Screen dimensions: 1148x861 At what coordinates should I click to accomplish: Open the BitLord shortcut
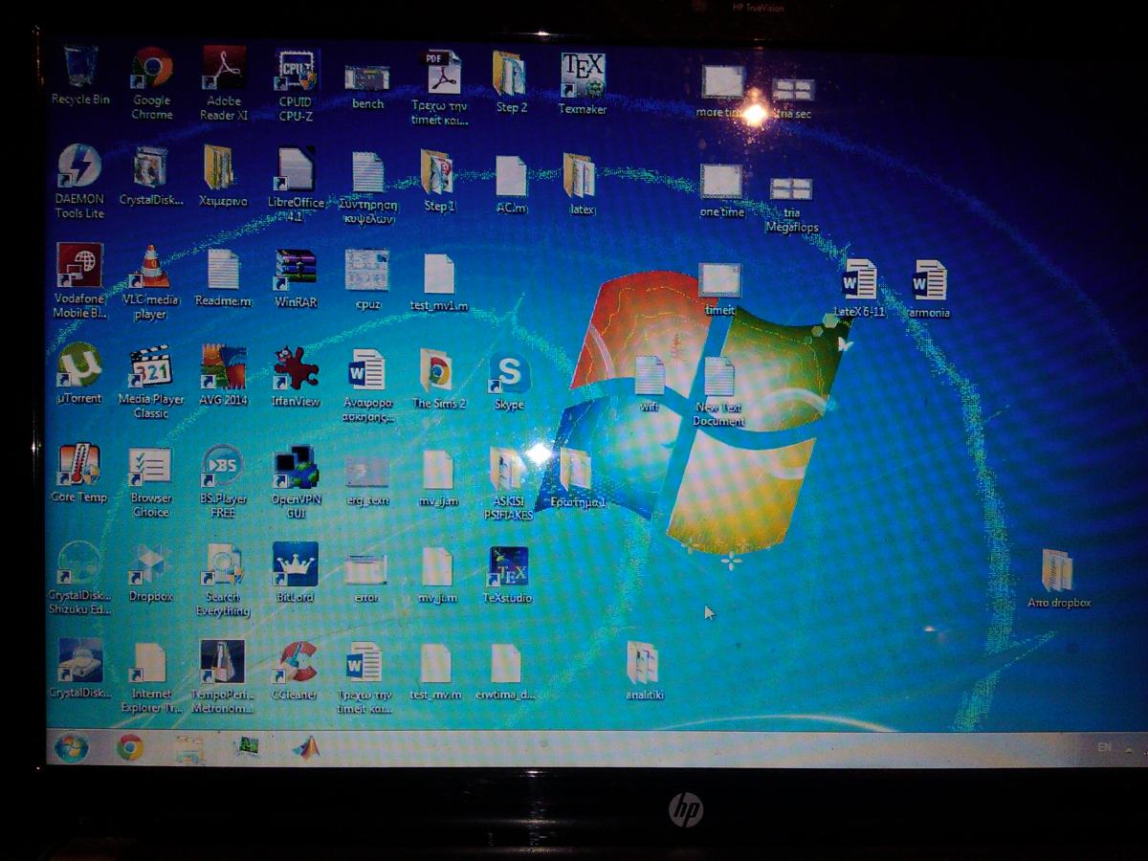(x=295, y=565)
